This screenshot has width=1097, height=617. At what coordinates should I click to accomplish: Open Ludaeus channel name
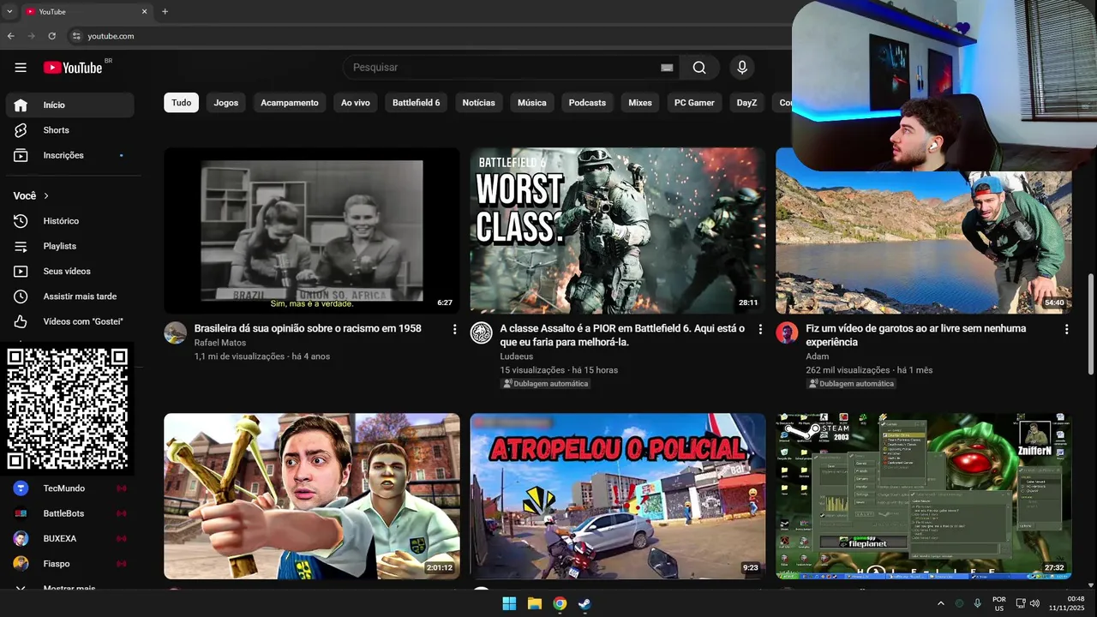coord(517,356)
